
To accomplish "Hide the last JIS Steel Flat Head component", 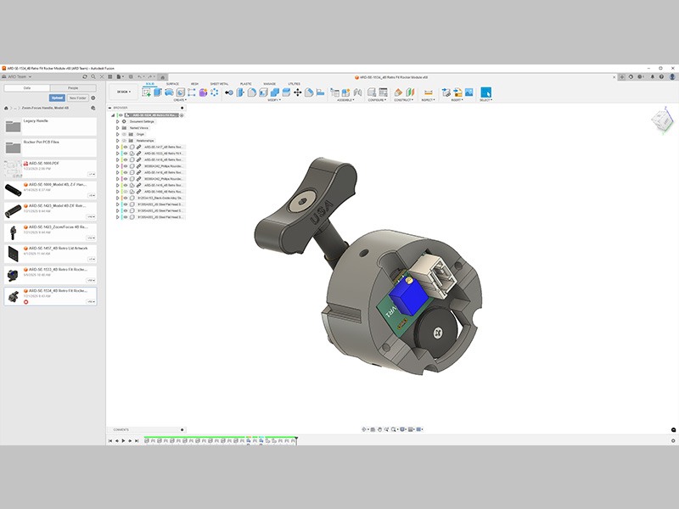I will 126,217.
